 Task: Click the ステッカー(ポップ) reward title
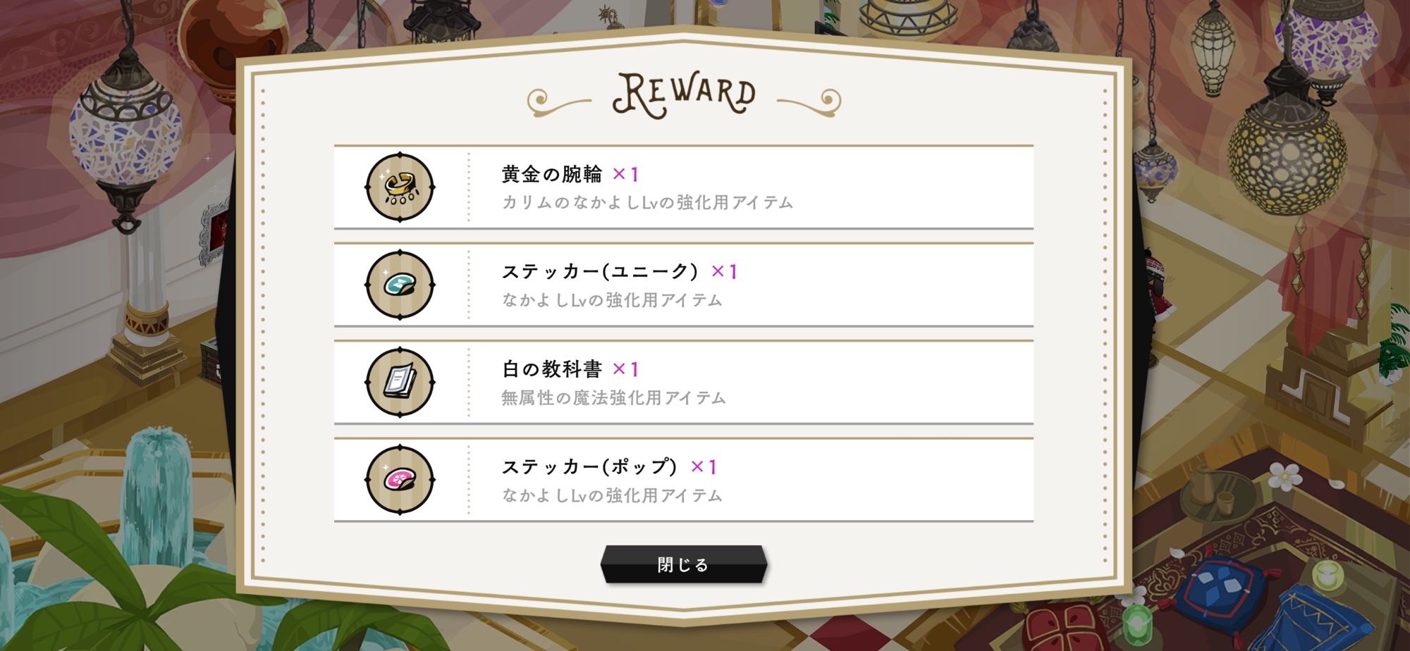coord(590,467)
